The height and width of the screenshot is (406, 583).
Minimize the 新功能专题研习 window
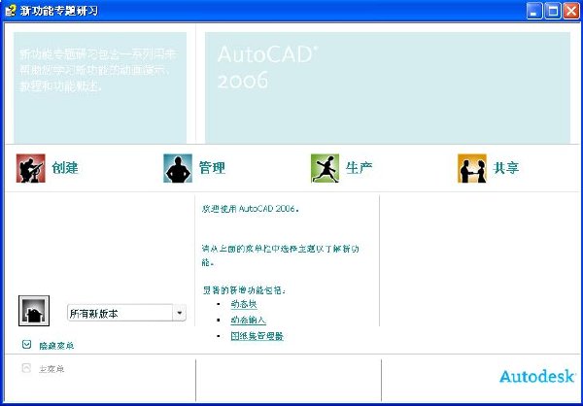coord(534,11)
